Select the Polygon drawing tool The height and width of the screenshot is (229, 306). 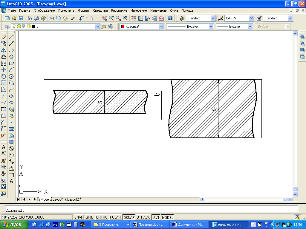click(x=11, y=57)
